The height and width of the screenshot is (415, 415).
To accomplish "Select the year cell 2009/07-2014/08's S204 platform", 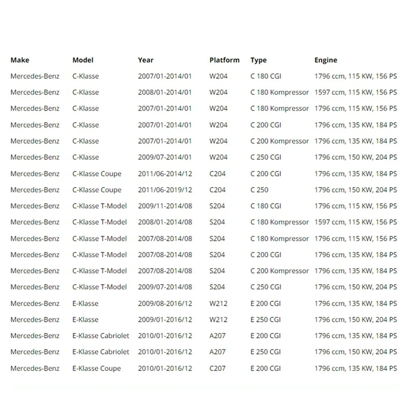I will coord(217,287).
